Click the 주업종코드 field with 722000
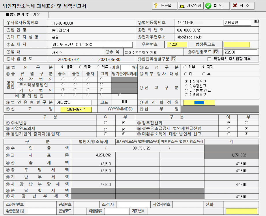The height and width of the screenshot is (216, 266). (x=240, y=52)
